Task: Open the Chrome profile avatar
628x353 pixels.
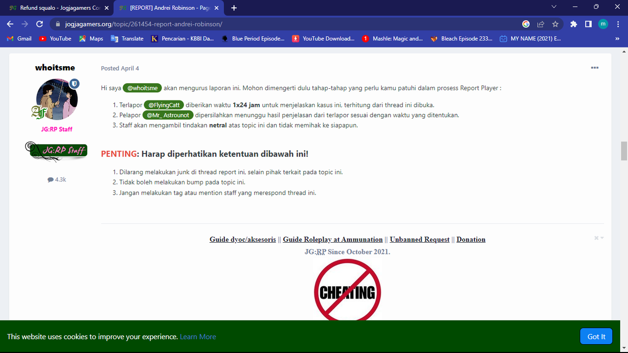Action: [x=603, y=24]
